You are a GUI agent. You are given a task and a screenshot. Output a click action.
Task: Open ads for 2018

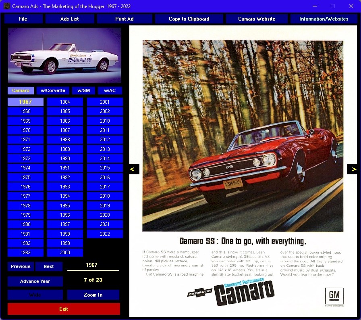[105, 196]
